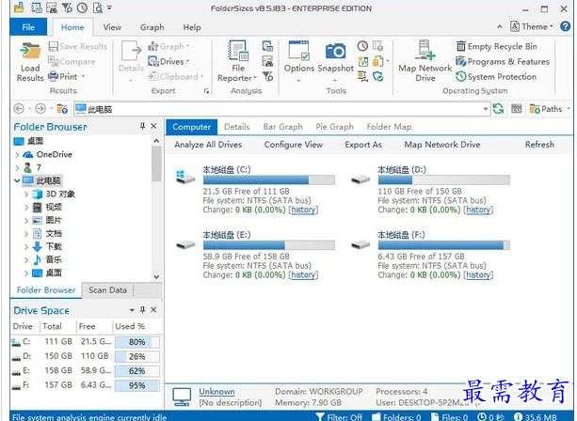The height and width of the screenshot is (421, 577).
Task: Switch to the Pie Graph tab
Action: (334, 127)
